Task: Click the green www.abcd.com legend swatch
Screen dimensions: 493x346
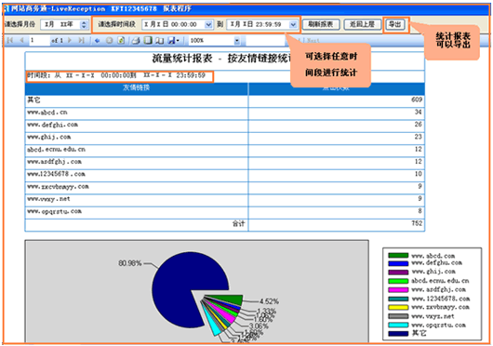Action: pyautogui.click(x=398, y=255)
